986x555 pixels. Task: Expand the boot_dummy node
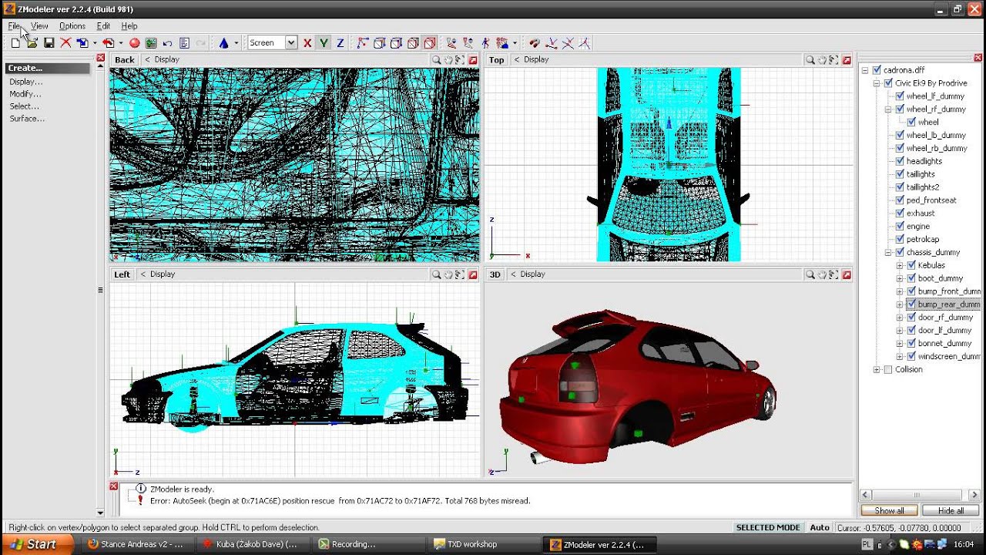point(900,279)
